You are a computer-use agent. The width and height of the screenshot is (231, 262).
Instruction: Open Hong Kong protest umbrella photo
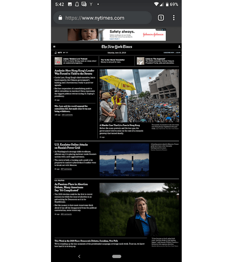point(139,96)
